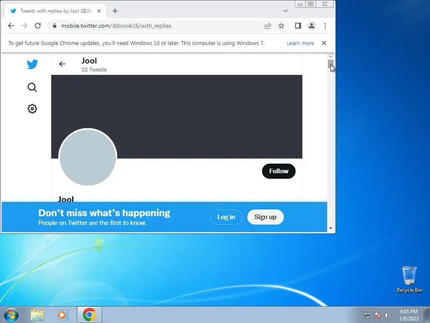Click Learn more link
The width and height of the screenshot is (430, 323).
coord(300,43)
